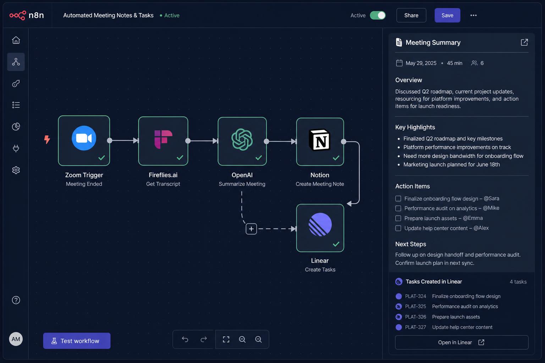Viewport: 545px width, 363px height.
Task: Click the 45 min duration text
Action: click(x=455, y=63)
